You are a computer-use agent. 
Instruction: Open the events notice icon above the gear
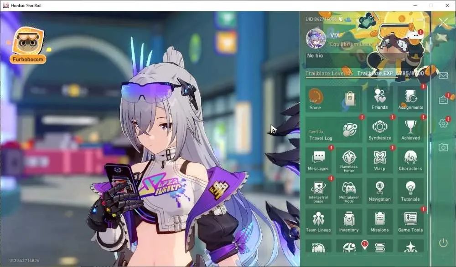tap(443, 100)
